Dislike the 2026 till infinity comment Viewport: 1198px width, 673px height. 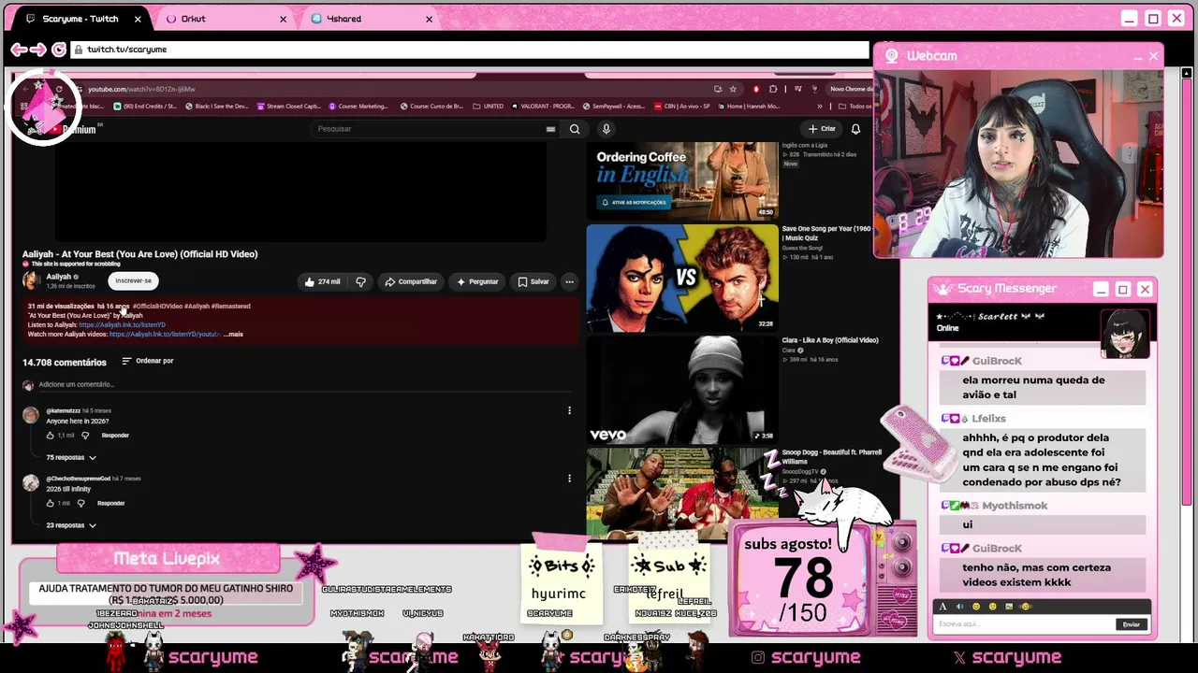coord(80,504)
